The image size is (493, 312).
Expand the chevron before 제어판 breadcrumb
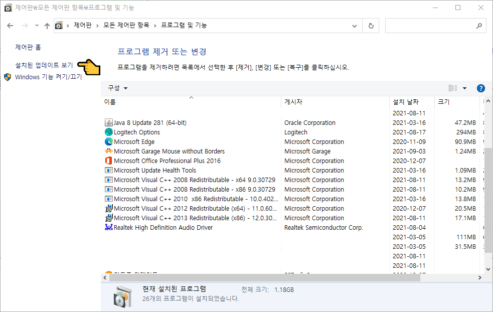68,26
